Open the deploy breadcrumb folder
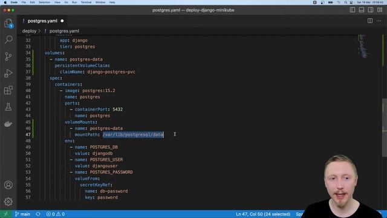387x218 pixels. coord(29,31)
